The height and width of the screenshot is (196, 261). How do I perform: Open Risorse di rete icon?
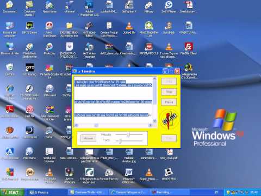10,48
